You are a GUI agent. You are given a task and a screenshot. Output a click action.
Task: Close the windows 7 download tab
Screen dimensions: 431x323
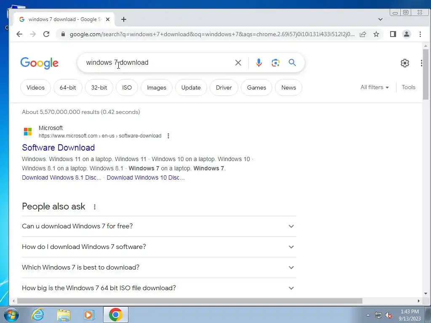(108, 19)
